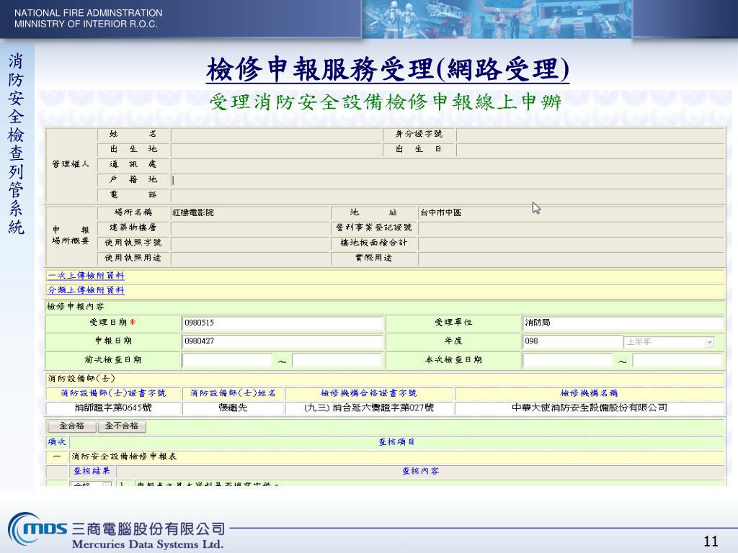
Task: Click the 查核項目 header
Action: click(397, 442)
